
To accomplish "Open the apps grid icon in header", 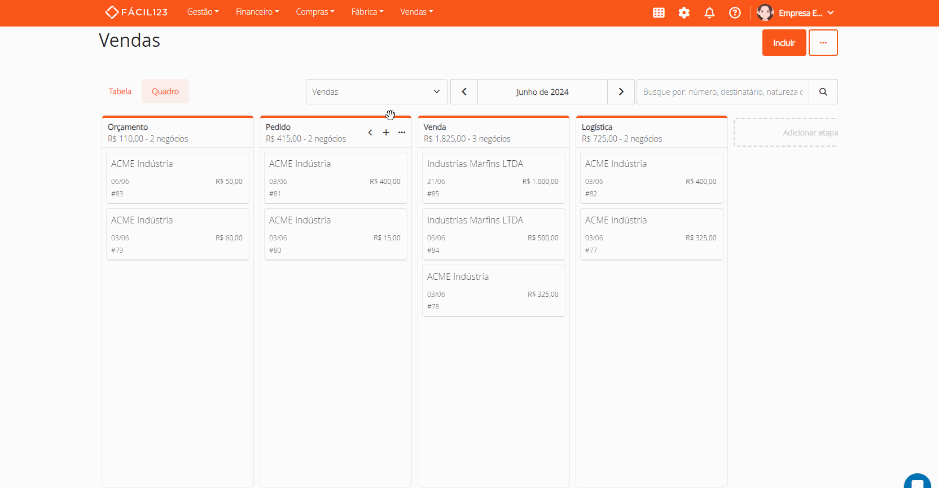I will tap(659, 12).
